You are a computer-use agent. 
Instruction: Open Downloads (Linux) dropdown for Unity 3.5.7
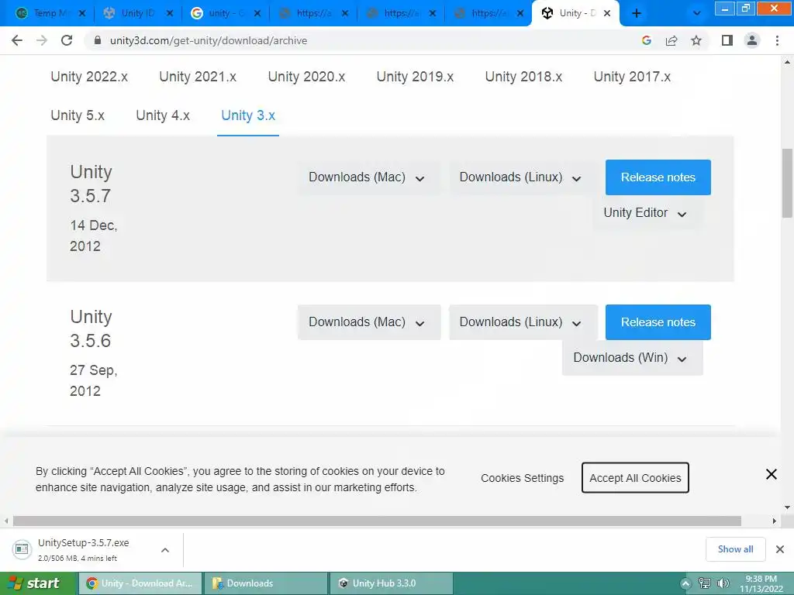[522, 177]
